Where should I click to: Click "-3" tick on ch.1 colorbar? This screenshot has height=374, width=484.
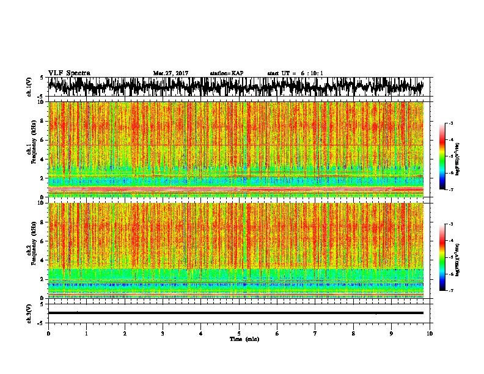450,123
